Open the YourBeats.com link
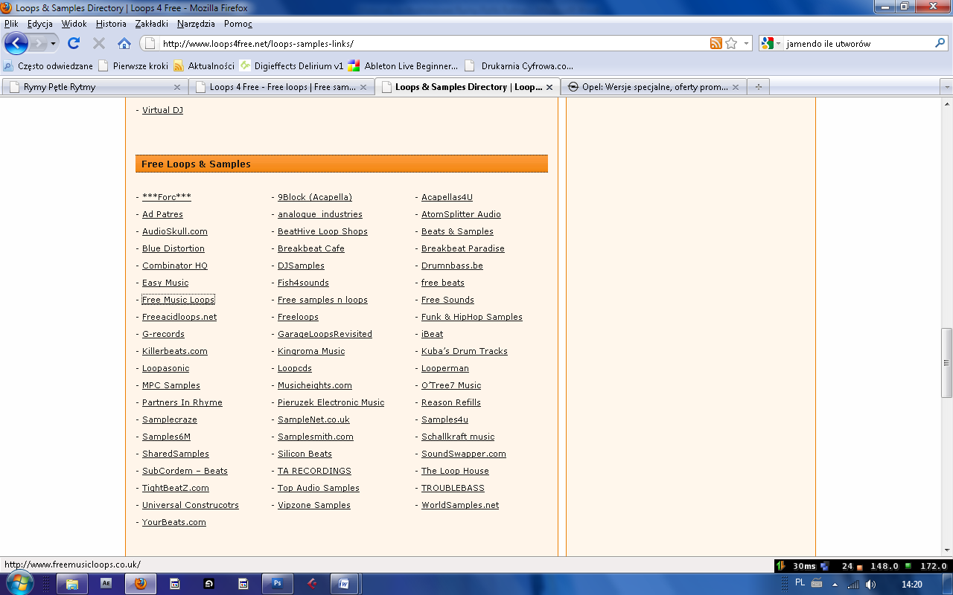The height and width of the screenshot is (595, 953). pos(174,522)
